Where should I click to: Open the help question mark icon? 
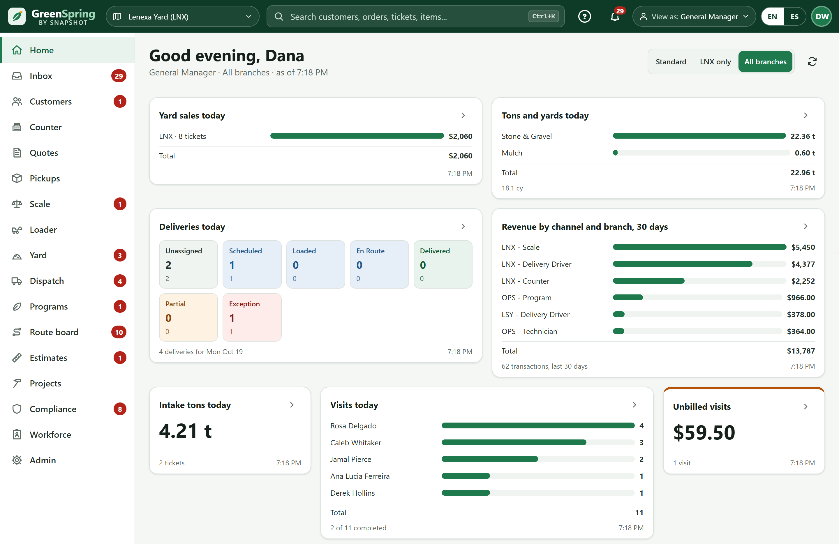(x=584, y=17)
